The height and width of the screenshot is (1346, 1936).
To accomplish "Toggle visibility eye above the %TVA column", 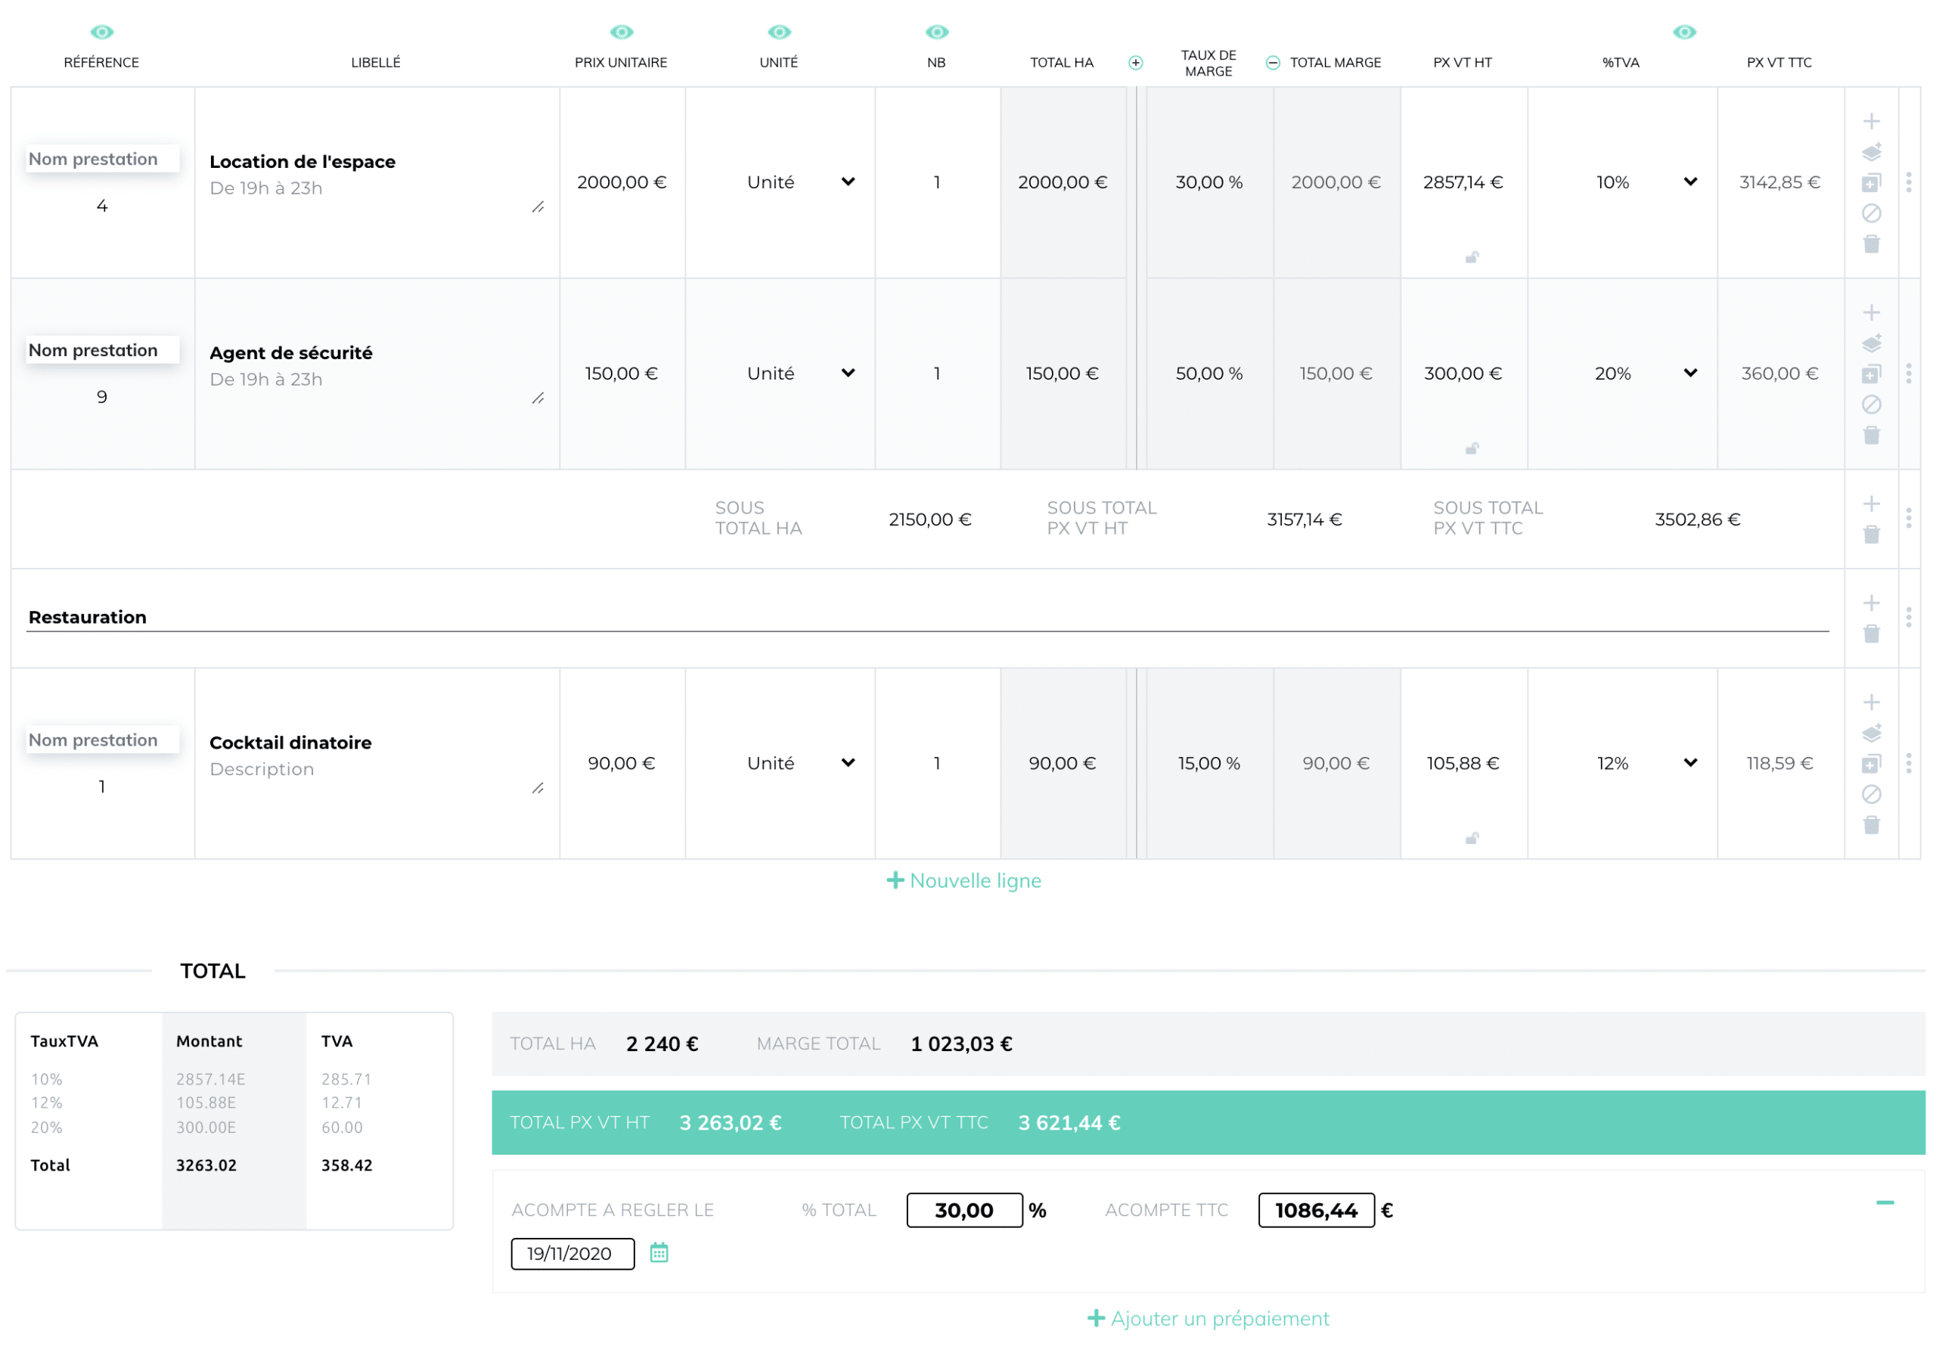I will [1684, 32].
